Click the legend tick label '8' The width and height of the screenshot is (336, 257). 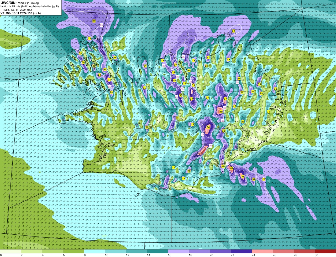[85, 255]
